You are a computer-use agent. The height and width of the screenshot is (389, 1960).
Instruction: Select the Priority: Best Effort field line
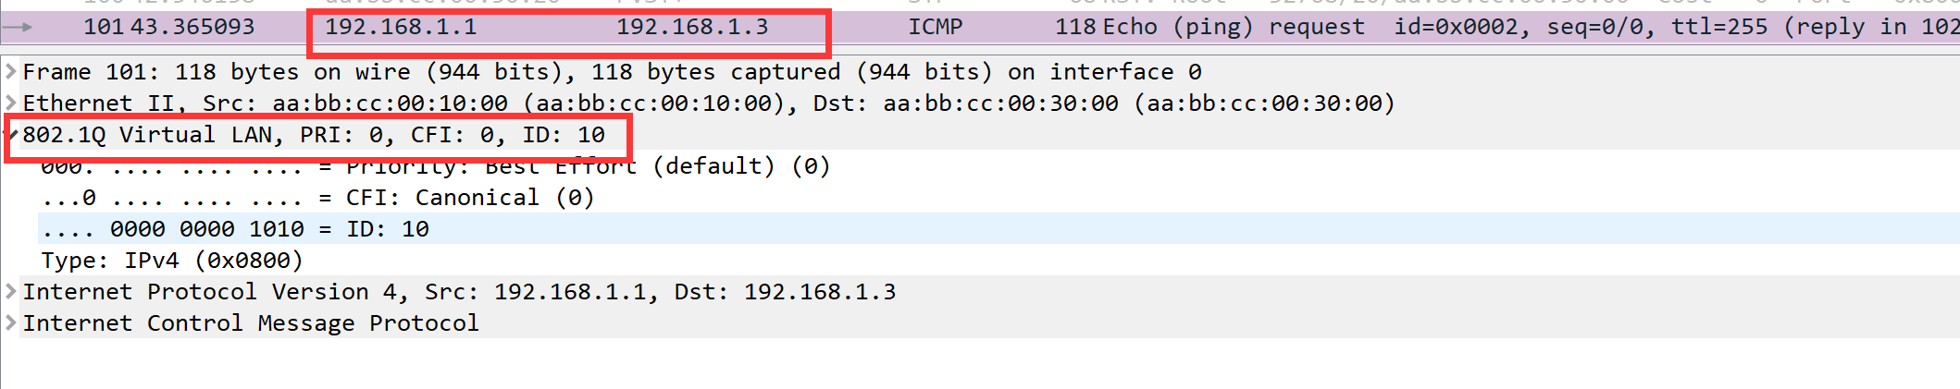[436, 166]
